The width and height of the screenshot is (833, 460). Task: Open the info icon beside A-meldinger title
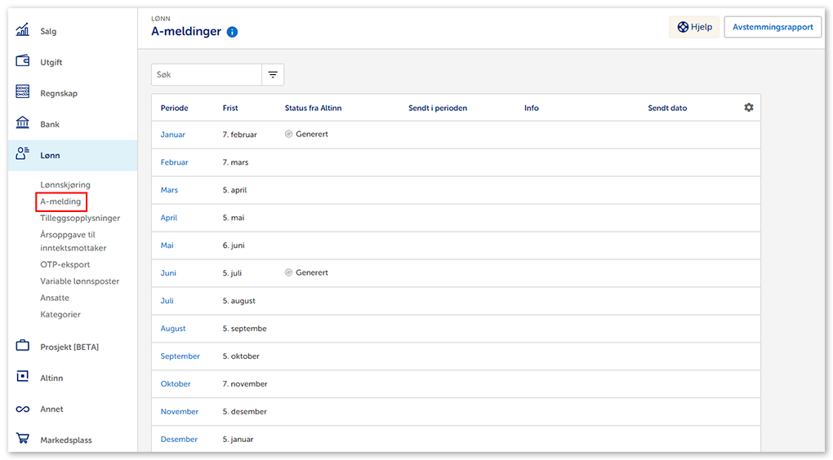point(232,32)
